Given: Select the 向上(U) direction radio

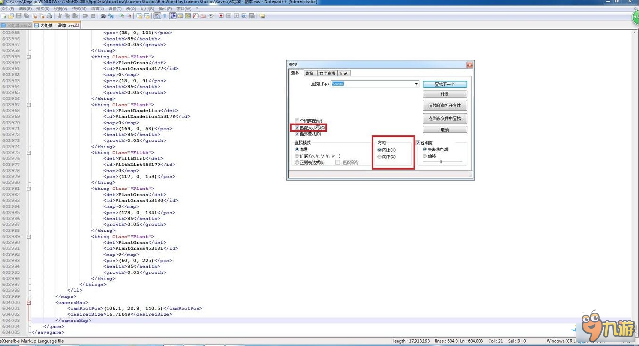Looking at the screenshot, I should (x=379, y=150).
